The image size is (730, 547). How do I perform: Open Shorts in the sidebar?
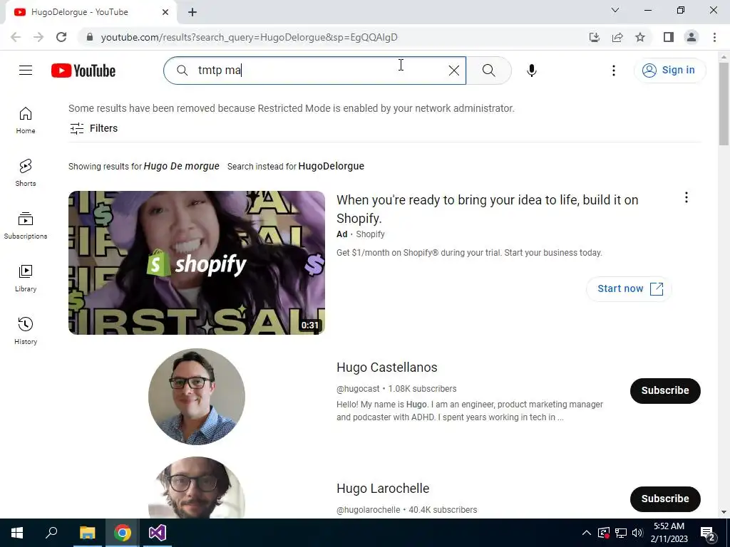pyautogui.click(x=26, y=173)
